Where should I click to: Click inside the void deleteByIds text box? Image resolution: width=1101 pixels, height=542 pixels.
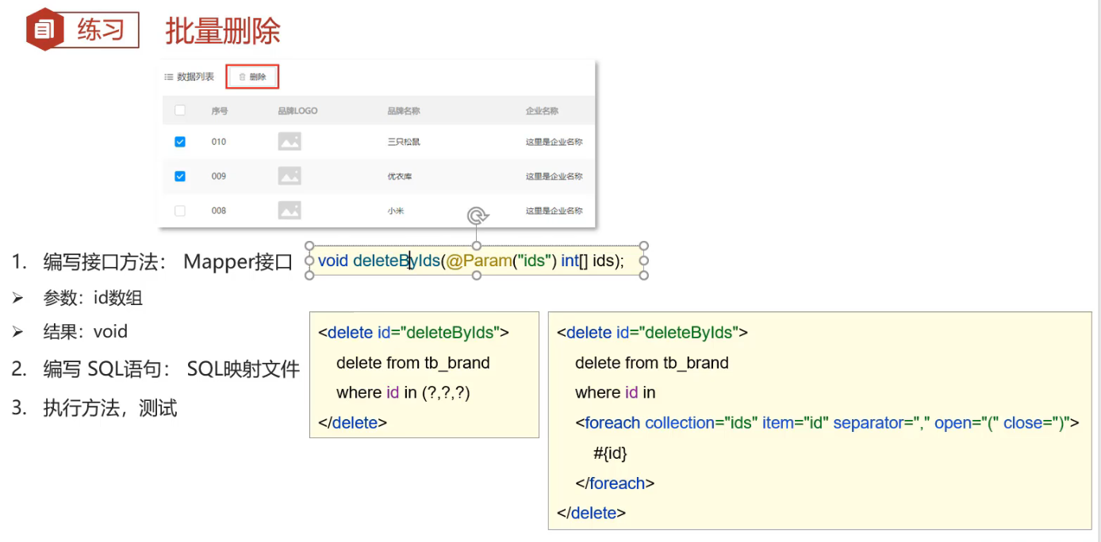pos(477,260)
